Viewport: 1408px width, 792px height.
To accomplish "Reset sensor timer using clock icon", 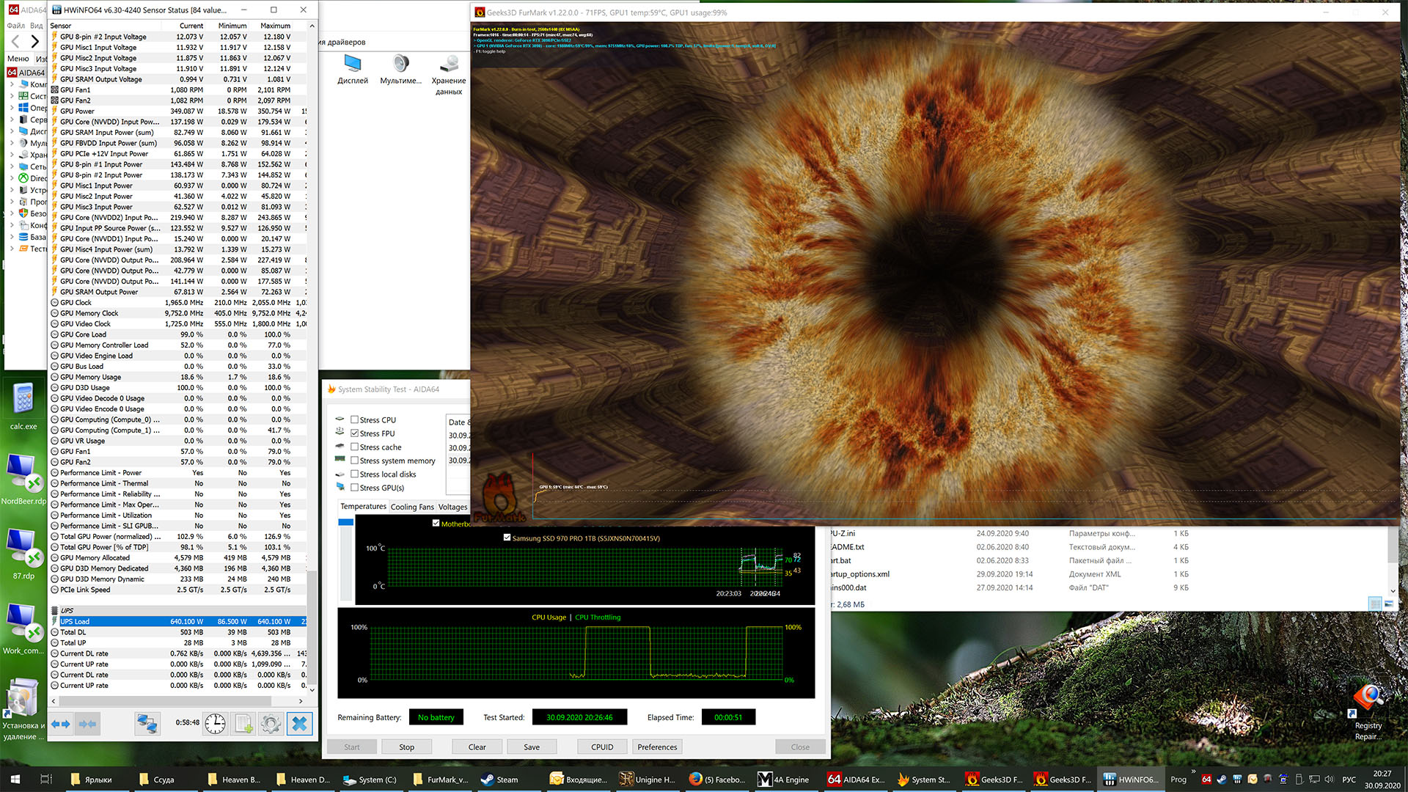I will point(215,724).
